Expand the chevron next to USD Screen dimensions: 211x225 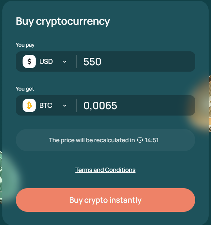[x=65, y=61]
